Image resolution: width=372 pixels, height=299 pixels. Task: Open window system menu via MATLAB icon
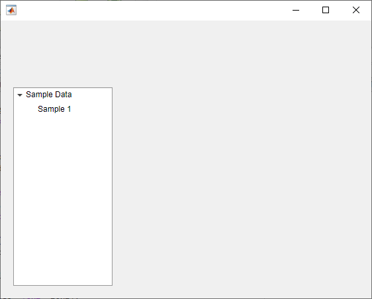[11, 10]
